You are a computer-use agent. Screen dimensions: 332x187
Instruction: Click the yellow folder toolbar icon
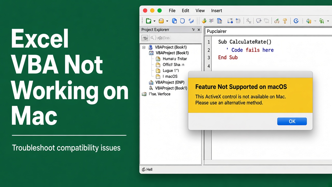click(x=161, y=21)
